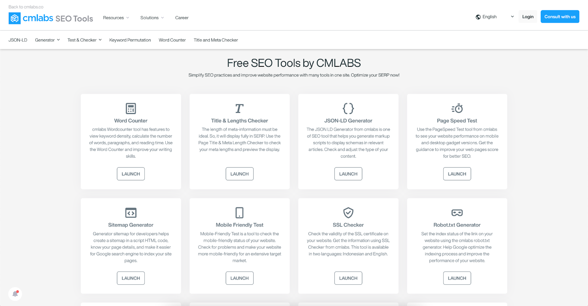The height and width of the screenshot is (306, 588).
Task: Launch the Word Counter tool
Action: 131,174
